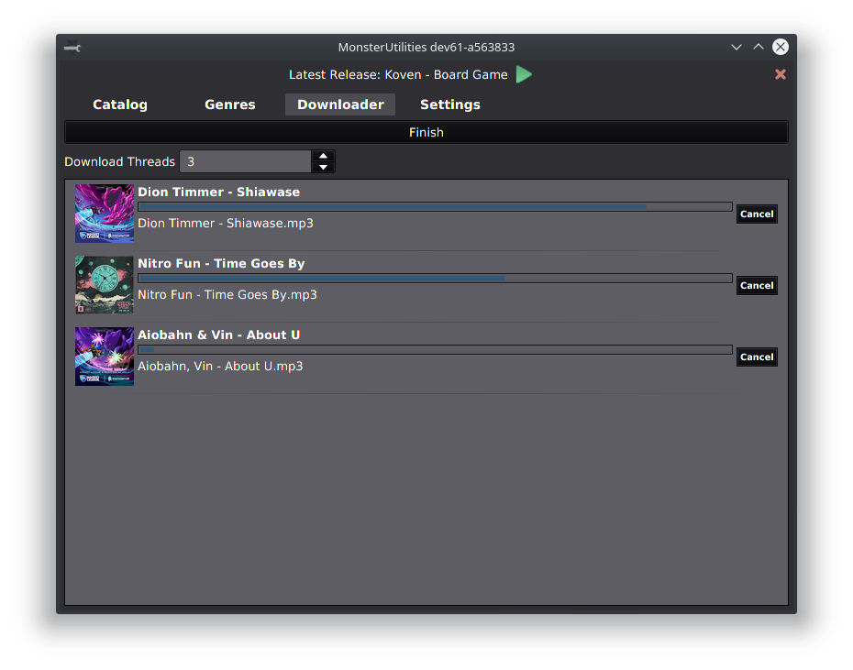Click the 'Latest Release: Koven - Board Game' text

click(398, 75)
